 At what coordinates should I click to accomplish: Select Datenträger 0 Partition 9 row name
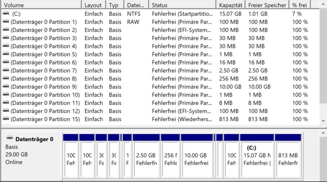(x=43, y=87)
